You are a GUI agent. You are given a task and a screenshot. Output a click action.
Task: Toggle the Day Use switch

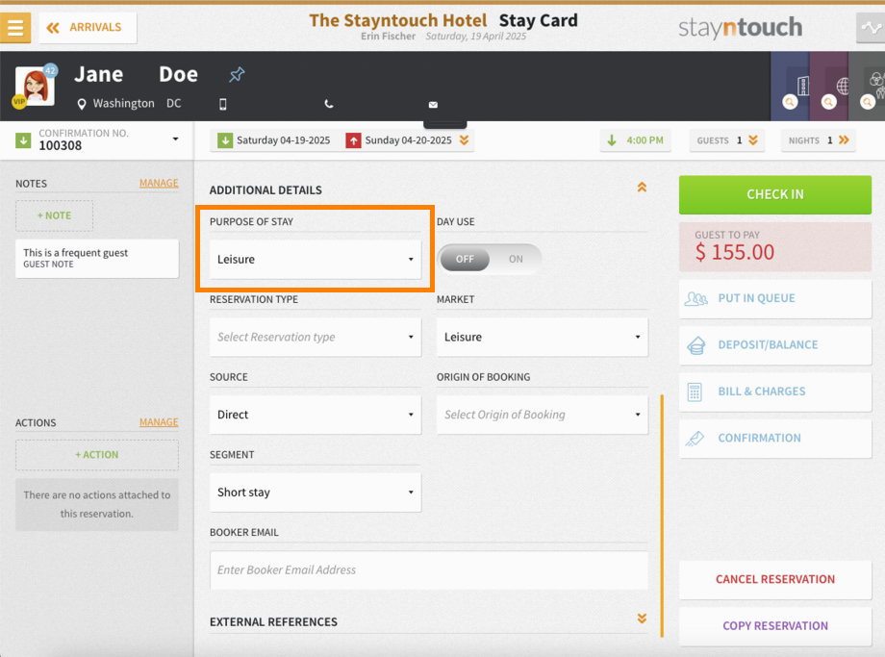[490, 259]
